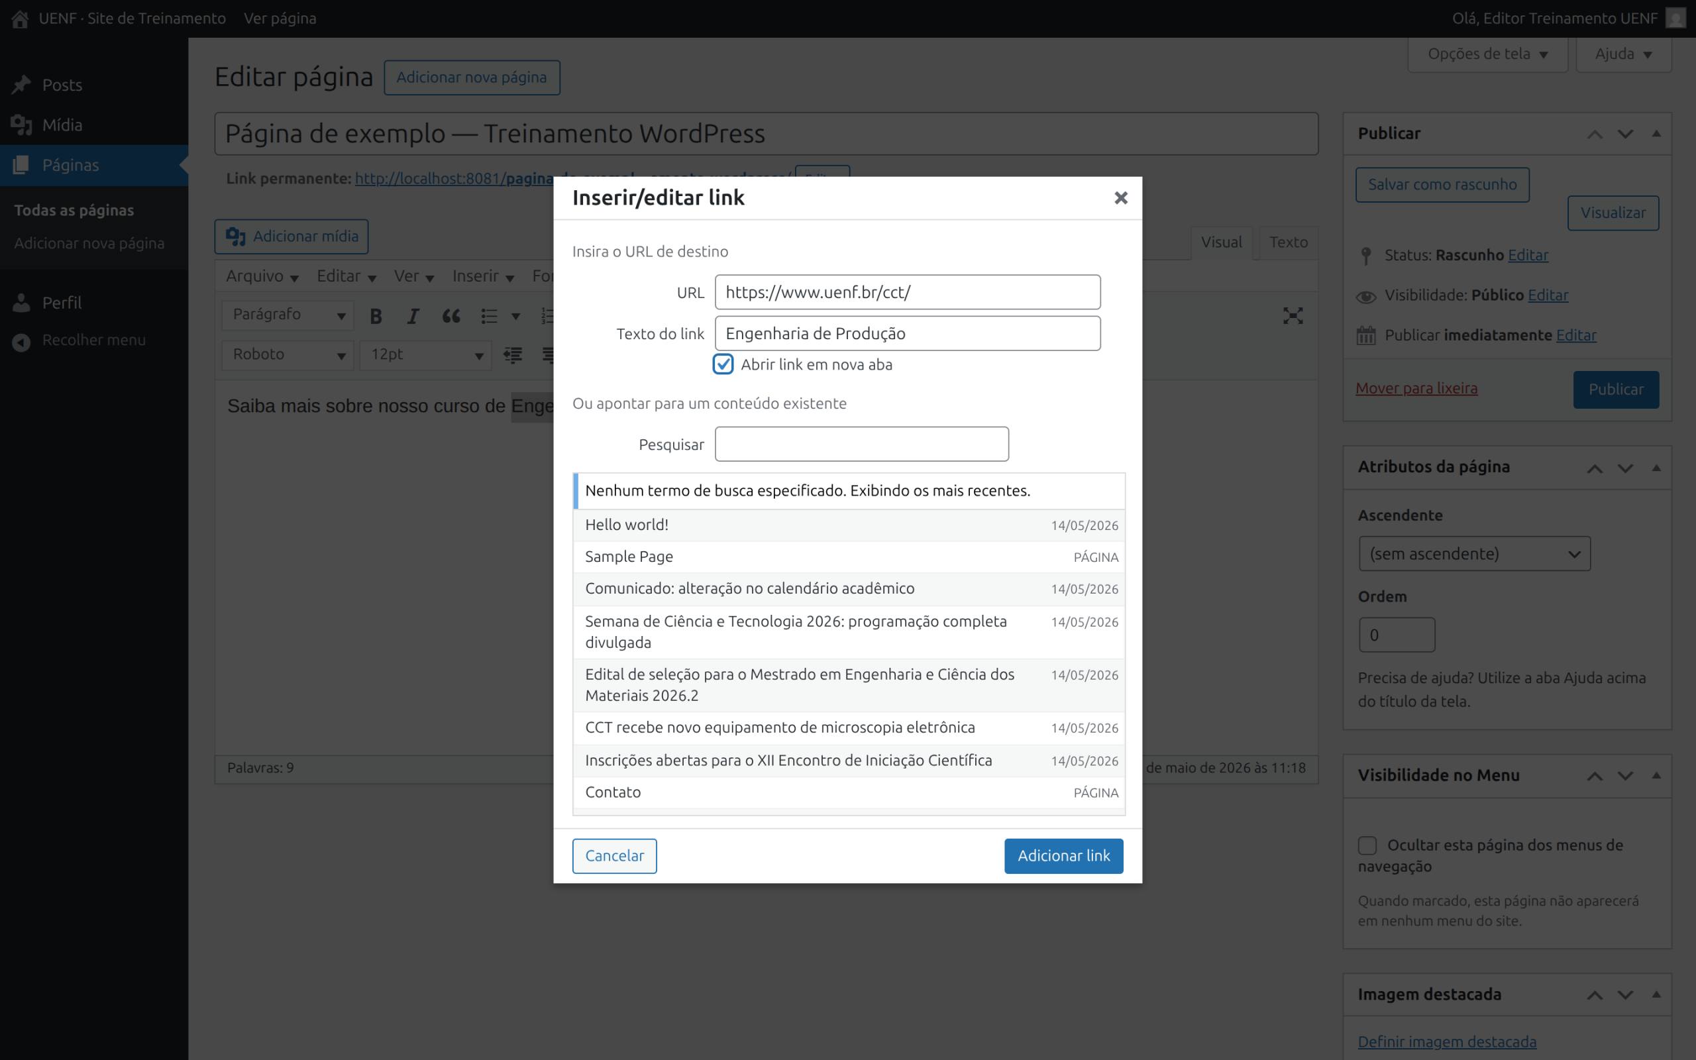
Task: Click Definir imagem destacada link
Action: pyautogui.click(x=1446, y=1041)
